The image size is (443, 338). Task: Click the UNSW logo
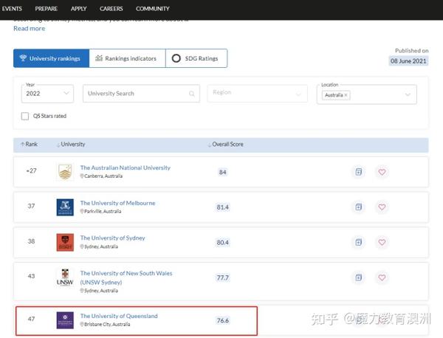coord(65,277)
